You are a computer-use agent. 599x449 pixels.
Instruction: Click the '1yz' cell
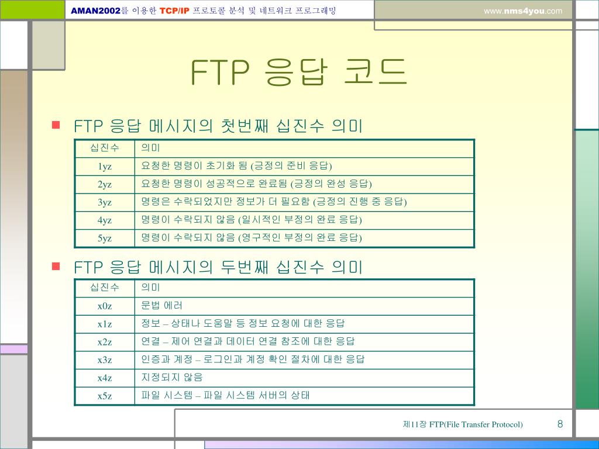click(105, 167)
